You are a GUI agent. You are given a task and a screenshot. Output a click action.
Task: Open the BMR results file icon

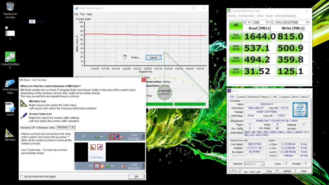tap(10, 109)
